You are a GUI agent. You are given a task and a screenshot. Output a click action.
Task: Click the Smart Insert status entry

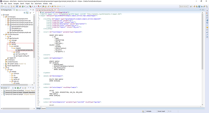click(161, 111)
